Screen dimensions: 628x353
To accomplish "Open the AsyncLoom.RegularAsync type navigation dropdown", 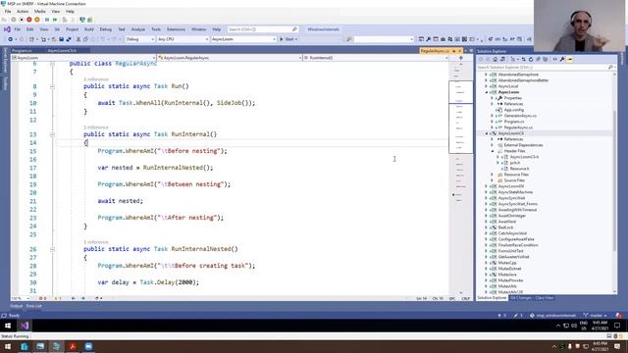I will click(x=230, y=58).
